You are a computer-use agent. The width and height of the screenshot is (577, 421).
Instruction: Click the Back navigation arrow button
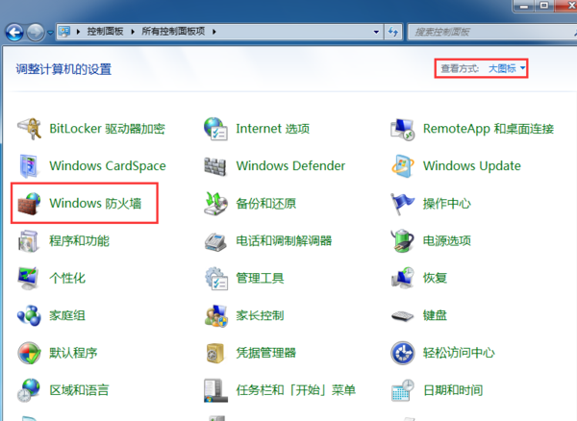(x=14, y=33)
